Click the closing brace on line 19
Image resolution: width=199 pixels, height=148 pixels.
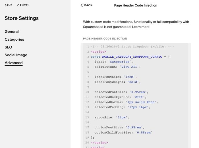click(x=92, y=137)
